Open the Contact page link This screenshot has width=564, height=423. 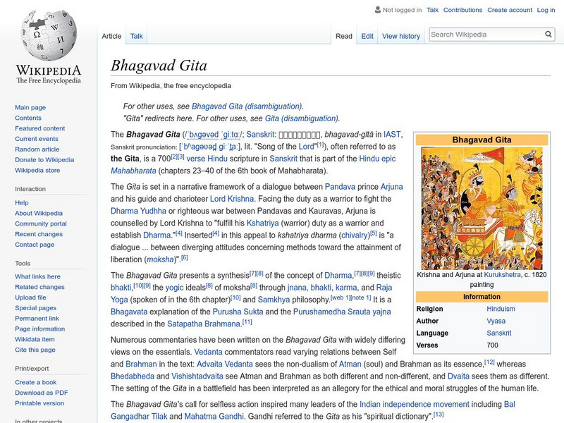tap(35, 244)
